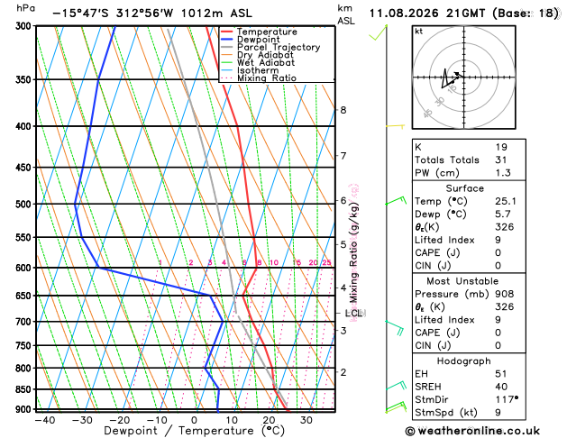Click the 'Surface' section heading
567x438 pixels.
click(x=464, y=188)
